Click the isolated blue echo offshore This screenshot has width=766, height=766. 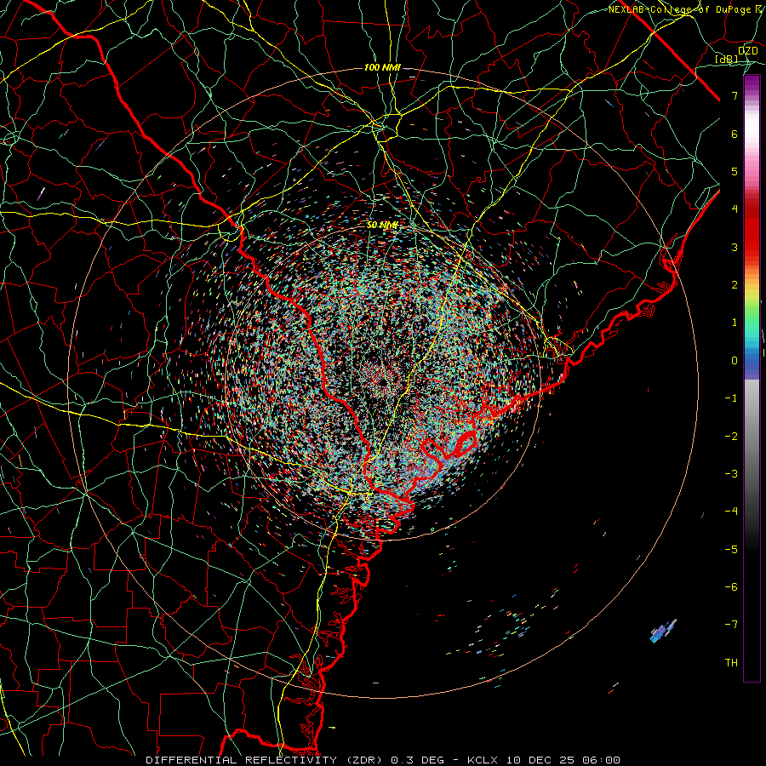point(663,631)
